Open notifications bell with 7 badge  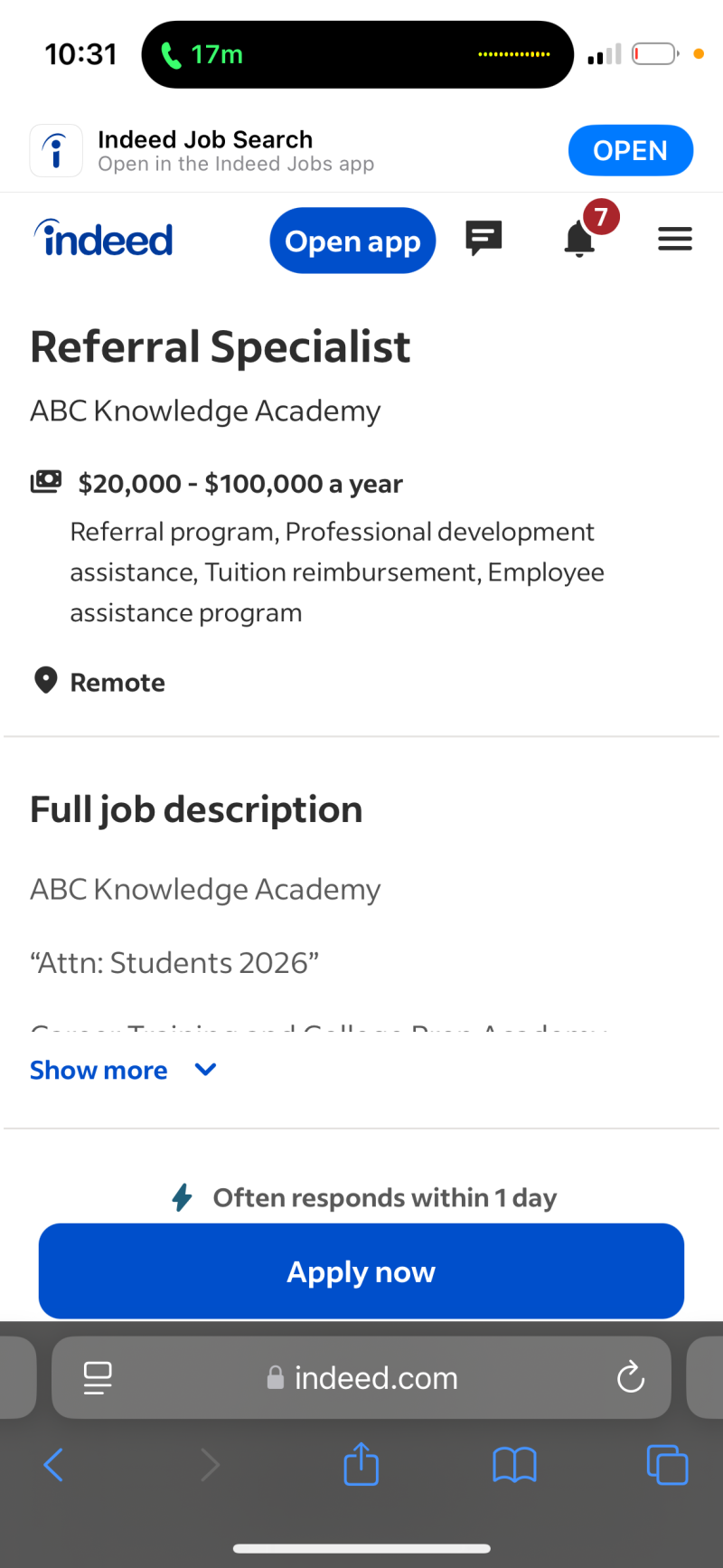click(580, 239)
